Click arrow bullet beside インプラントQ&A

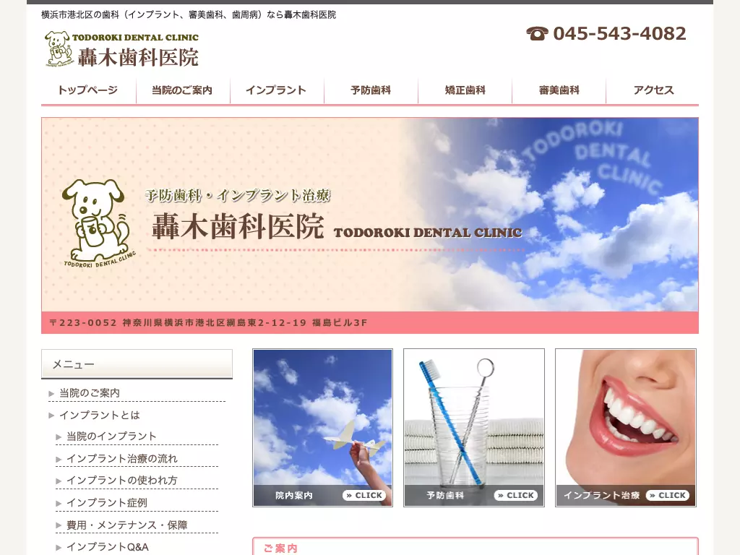[x=59, y=548]
